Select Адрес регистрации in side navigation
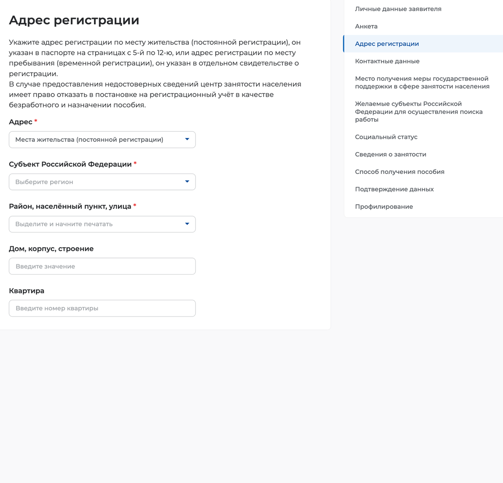This screenshot has width=503, height=483. click(x=387, y=44)
